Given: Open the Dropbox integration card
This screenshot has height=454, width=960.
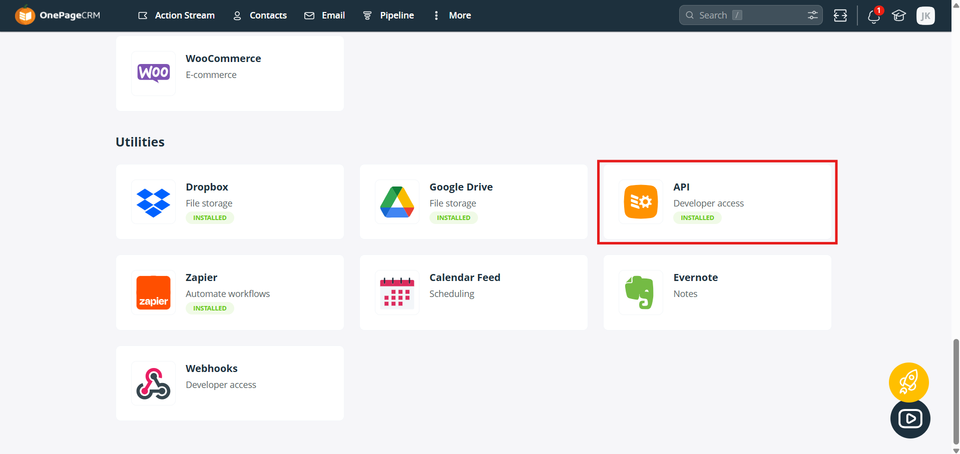Looking at the screenshot, I should point(230,202).
